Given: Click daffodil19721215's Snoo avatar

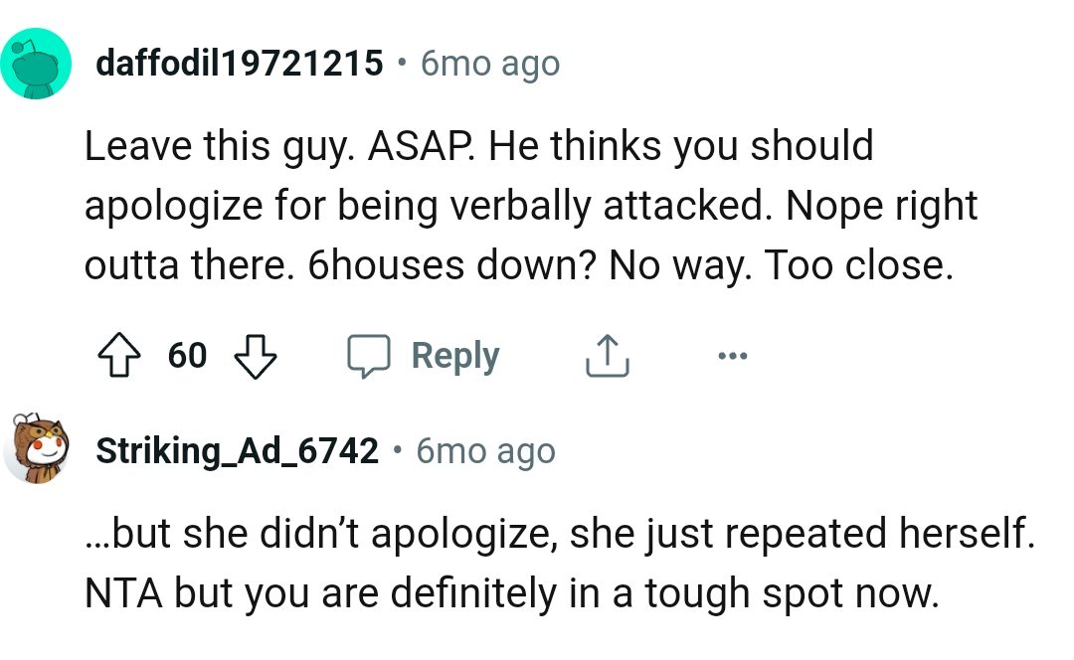Looking at the screenshot, I should 38,62.
